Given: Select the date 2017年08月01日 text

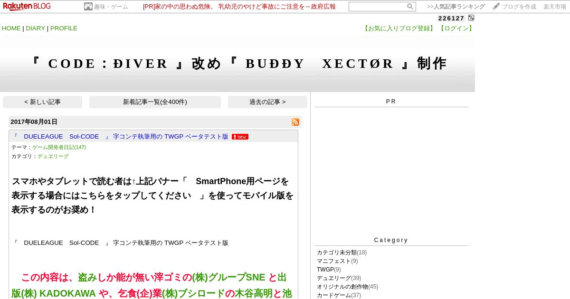Looking at the screenshot, I should (34, 122).
